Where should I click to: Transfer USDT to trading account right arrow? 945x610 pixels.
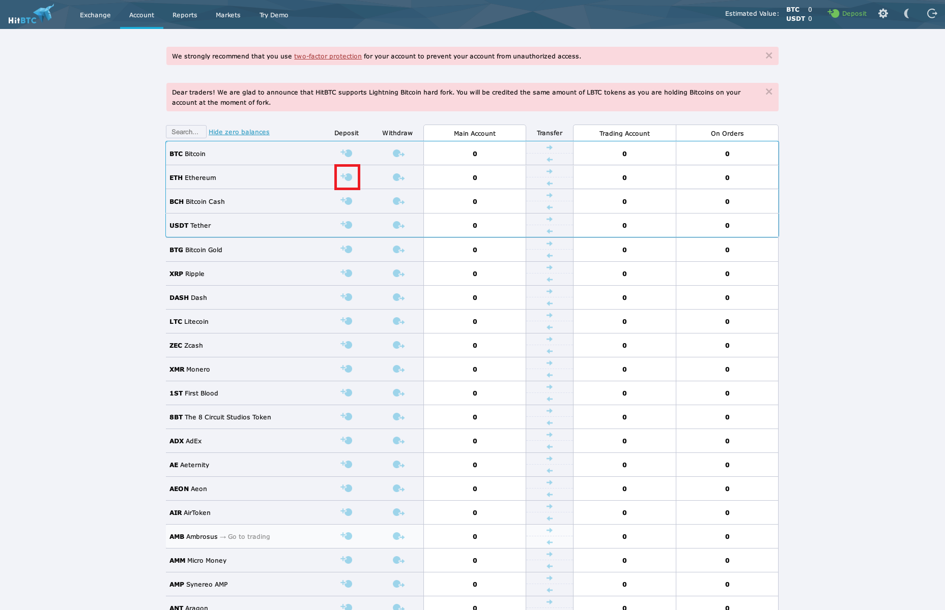click(x=550, y=219)
